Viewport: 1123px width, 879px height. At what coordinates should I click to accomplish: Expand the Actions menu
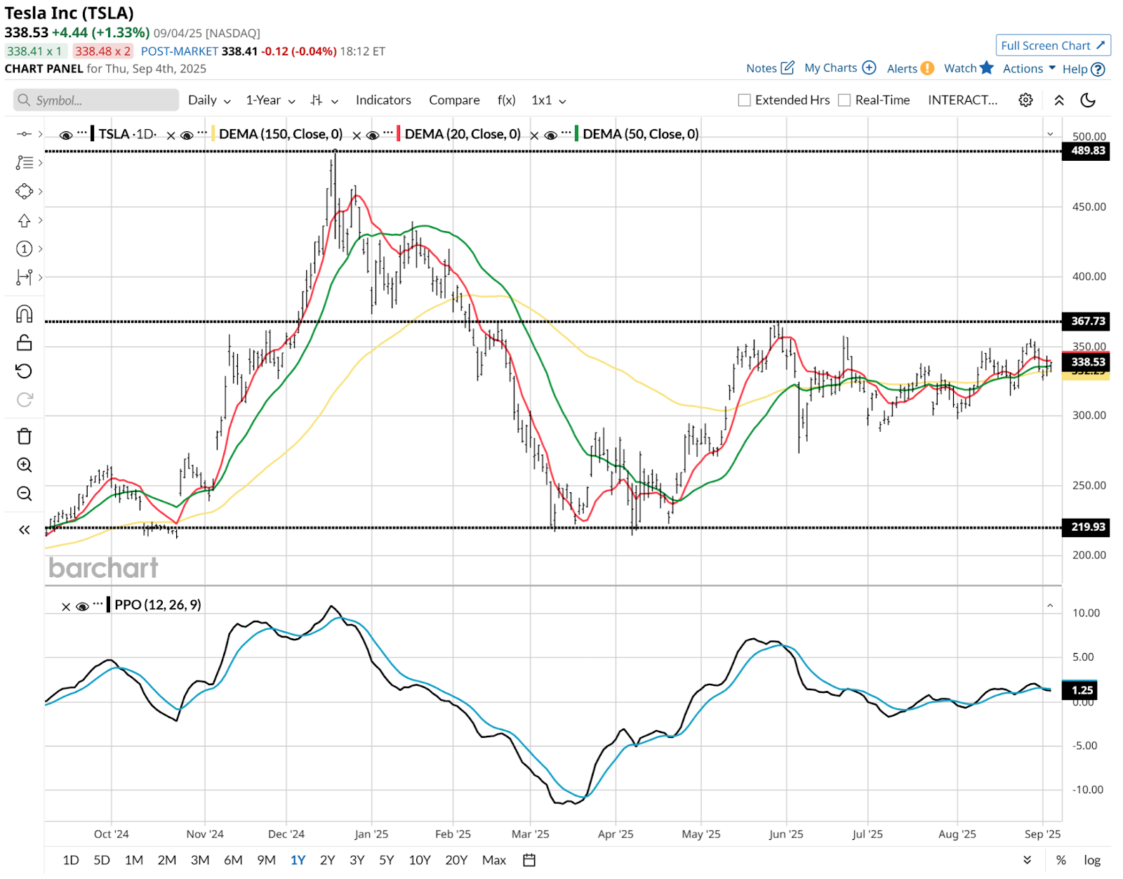(1029, 68)
